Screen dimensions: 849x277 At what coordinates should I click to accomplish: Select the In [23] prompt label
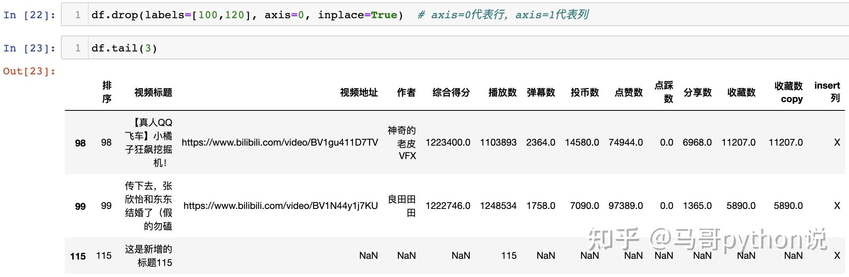pos(29,48)
